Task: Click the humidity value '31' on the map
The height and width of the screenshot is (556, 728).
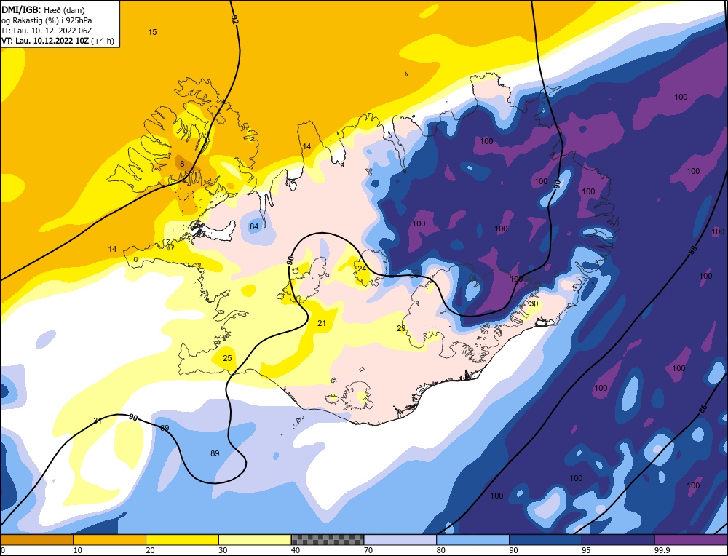Action: (x=98, y=421)
